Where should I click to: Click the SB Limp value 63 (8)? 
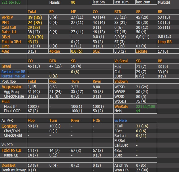(x=141, y=46)
